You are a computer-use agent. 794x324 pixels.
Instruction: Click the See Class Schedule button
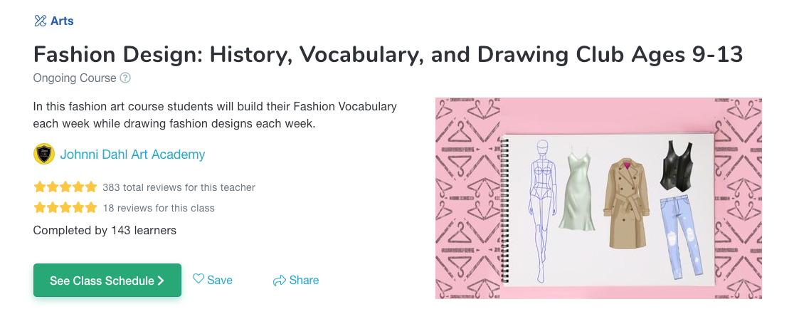(107, 281)
